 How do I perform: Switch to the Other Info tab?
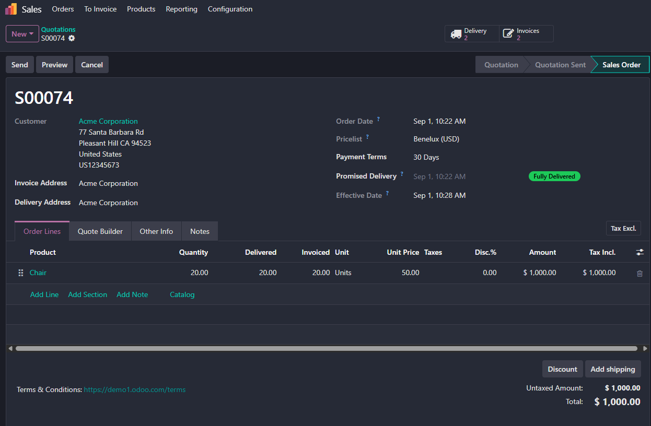pyautogui.click(x=156, y=231)
